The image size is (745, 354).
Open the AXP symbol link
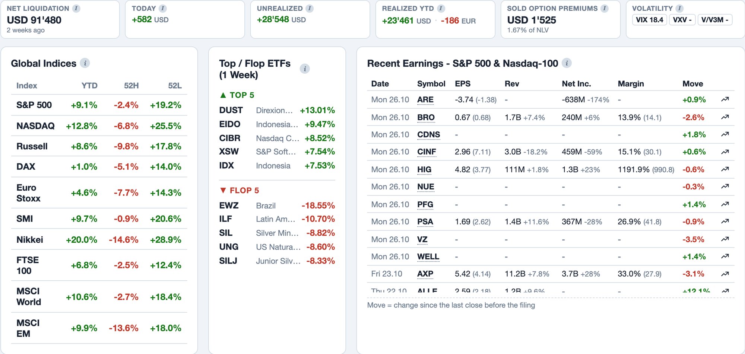click(425, 274)
